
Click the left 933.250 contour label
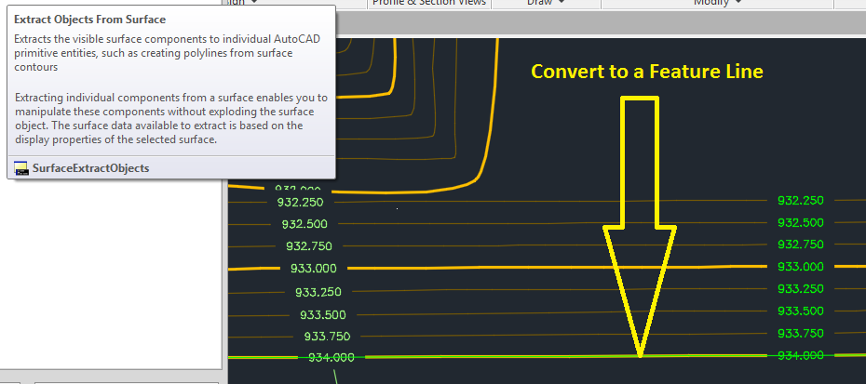coord(318,292)
